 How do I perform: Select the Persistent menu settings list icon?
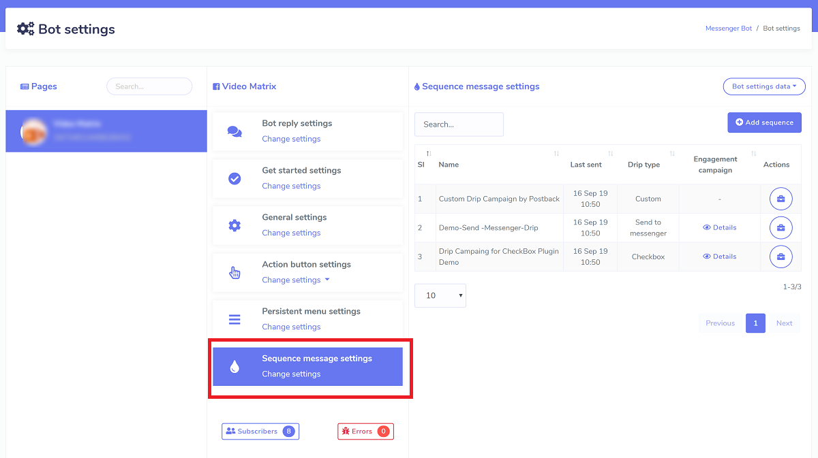234,318
